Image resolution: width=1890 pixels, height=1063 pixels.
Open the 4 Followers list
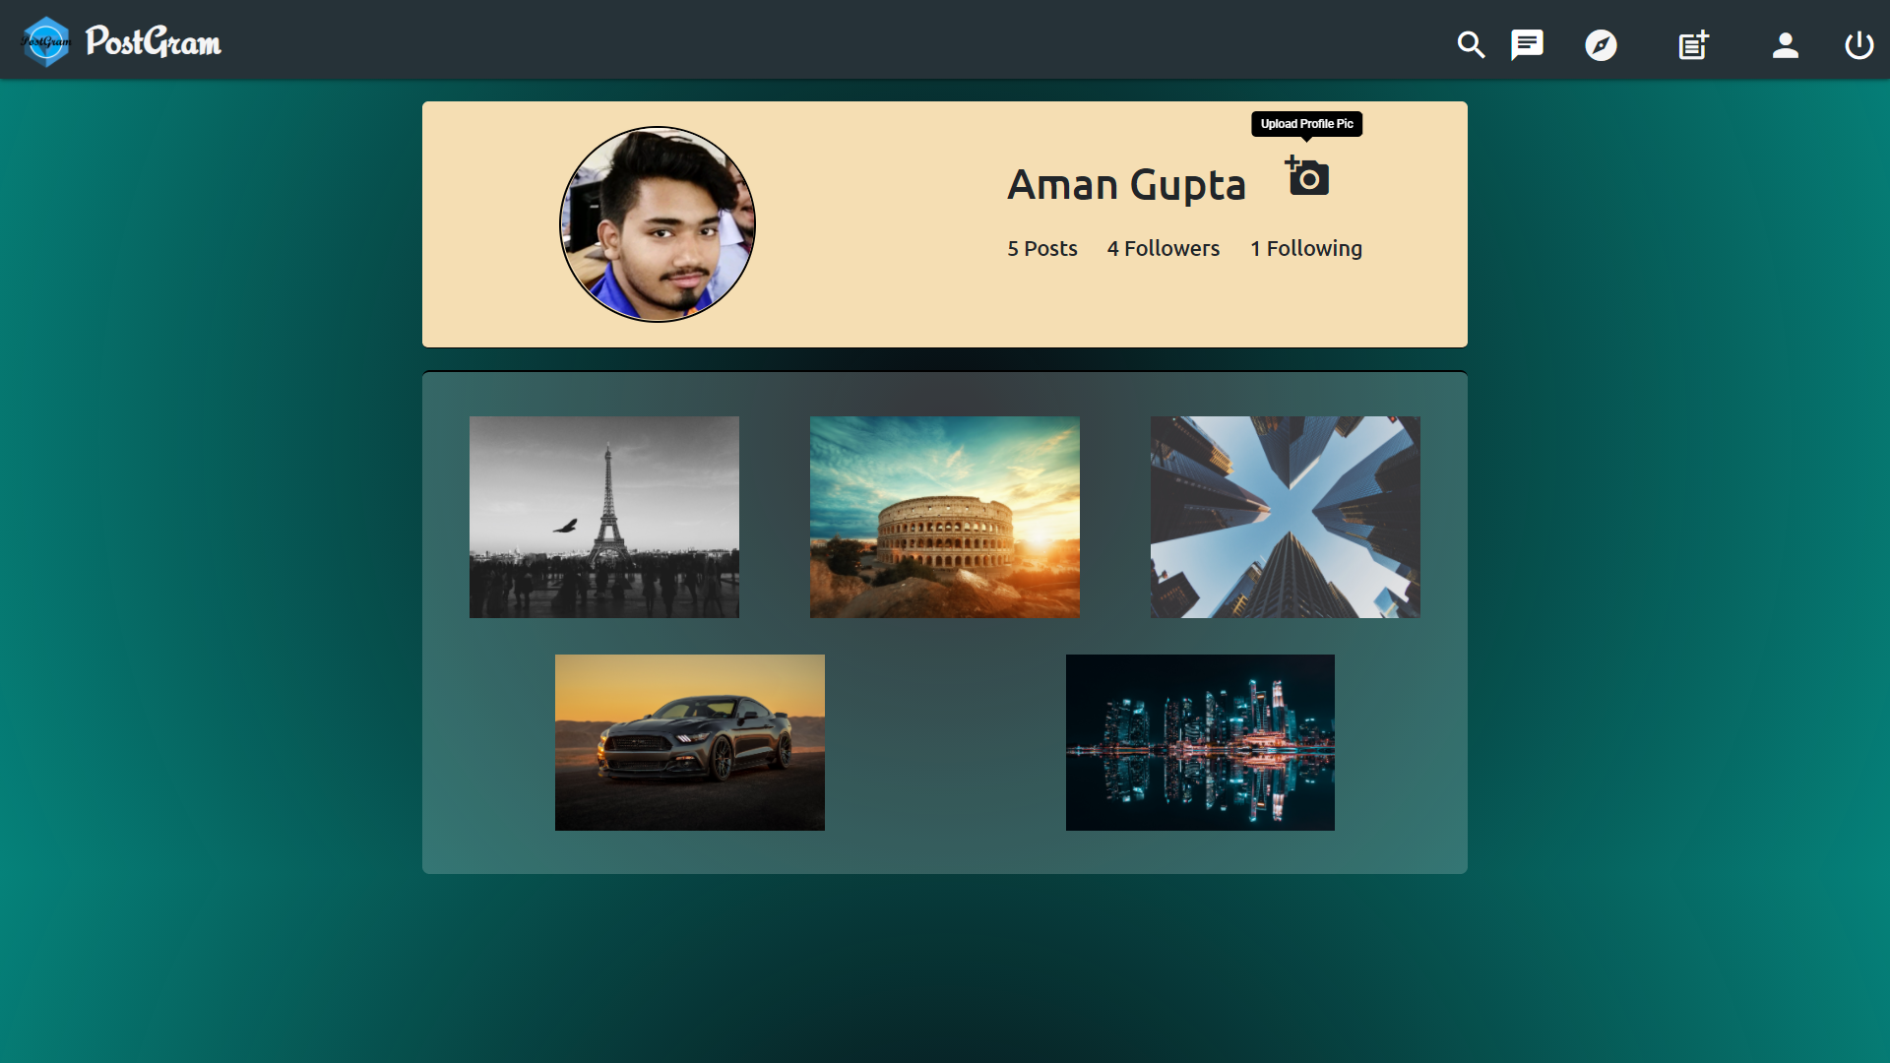tap(1163, 249)
